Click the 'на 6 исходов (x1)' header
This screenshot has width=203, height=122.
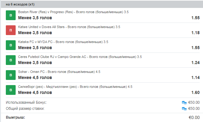tap(20, 5)
